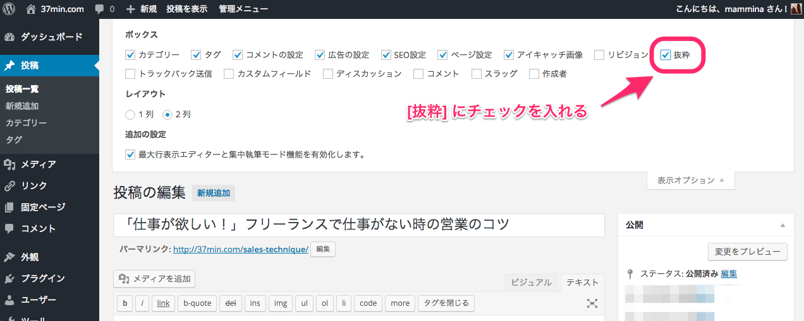Click the more quicktag button
804x321 pixels.
tap(399, 303)
